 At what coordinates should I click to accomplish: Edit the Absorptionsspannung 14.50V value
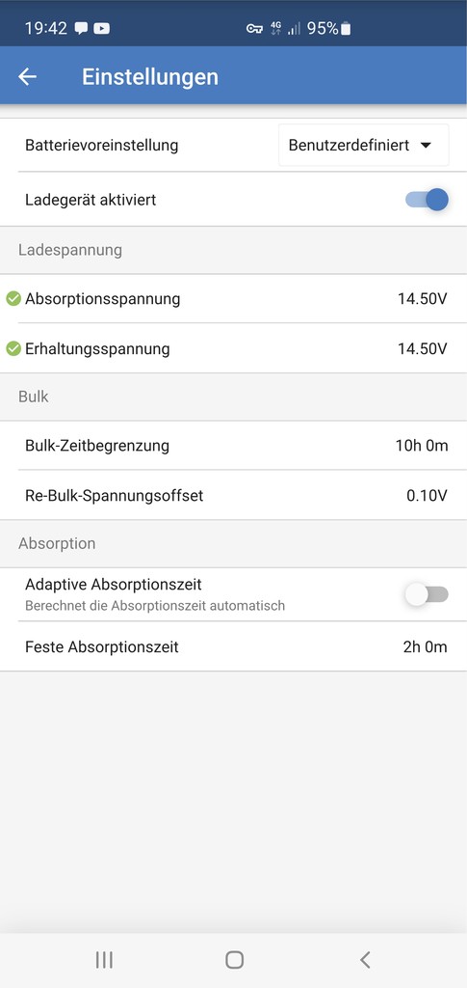[x=422, y=299]
